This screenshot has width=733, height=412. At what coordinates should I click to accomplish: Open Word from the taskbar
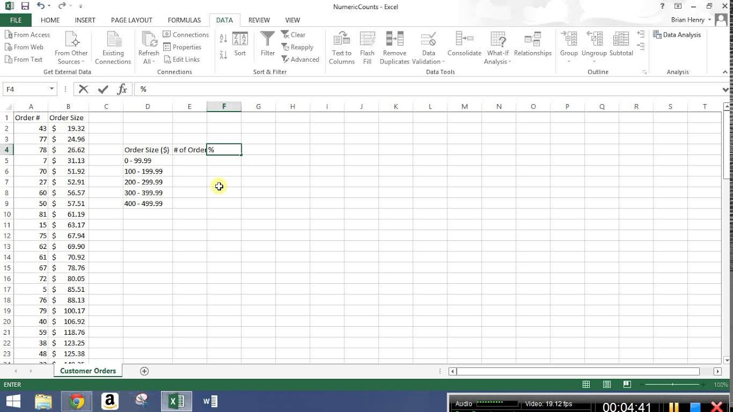pyautogui.click(x=210, y=402)
